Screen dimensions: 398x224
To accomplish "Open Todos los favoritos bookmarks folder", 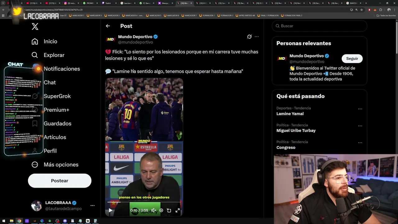I will pyautogui.click(x=386, y=15).
